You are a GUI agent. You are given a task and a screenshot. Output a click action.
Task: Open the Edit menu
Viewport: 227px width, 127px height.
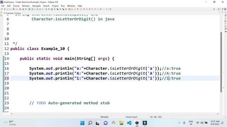9,6
